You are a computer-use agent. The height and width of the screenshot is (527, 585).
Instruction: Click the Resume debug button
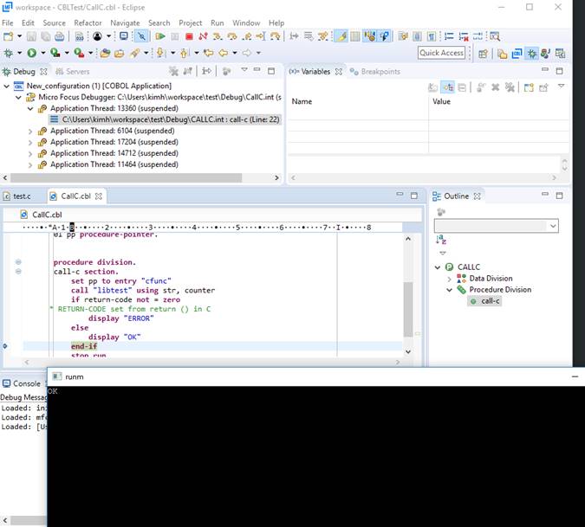pyautogui.click(x=160, y=36)
